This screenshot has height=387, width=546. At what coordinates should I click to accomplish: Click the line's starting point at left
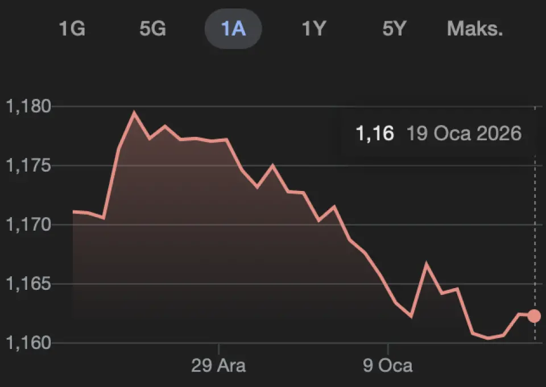[x=73, y=211]
